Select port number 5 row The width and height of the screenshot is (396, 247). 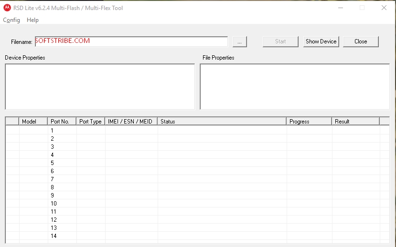(197, 163)
